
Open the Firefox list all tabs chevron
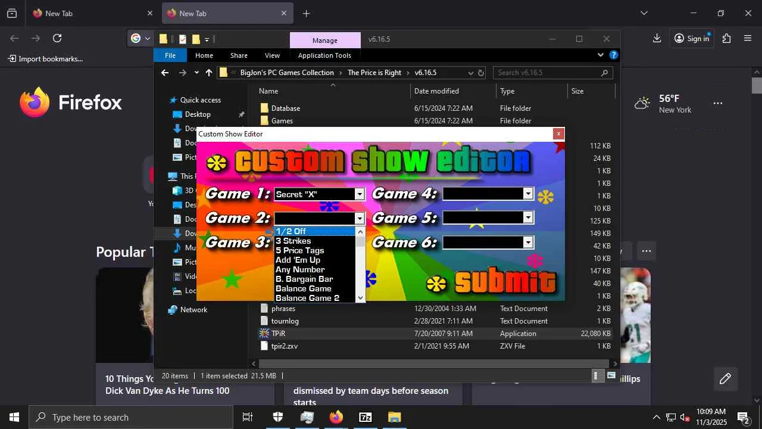pyautogui.click(x=644, y=13)
